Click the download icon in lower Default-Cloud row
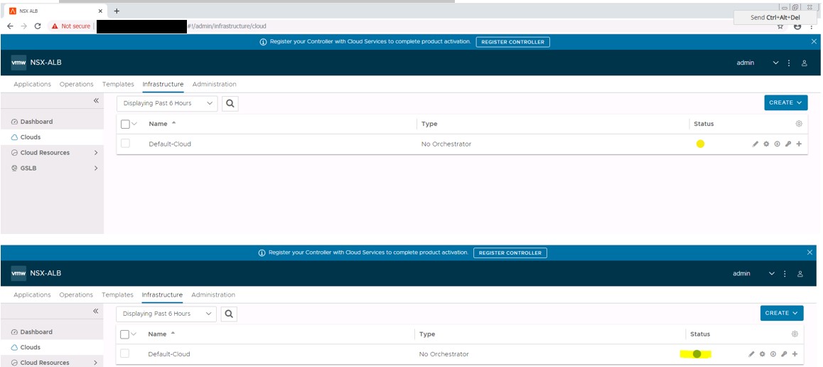The image size is (823, 367). tap(773, 354)
